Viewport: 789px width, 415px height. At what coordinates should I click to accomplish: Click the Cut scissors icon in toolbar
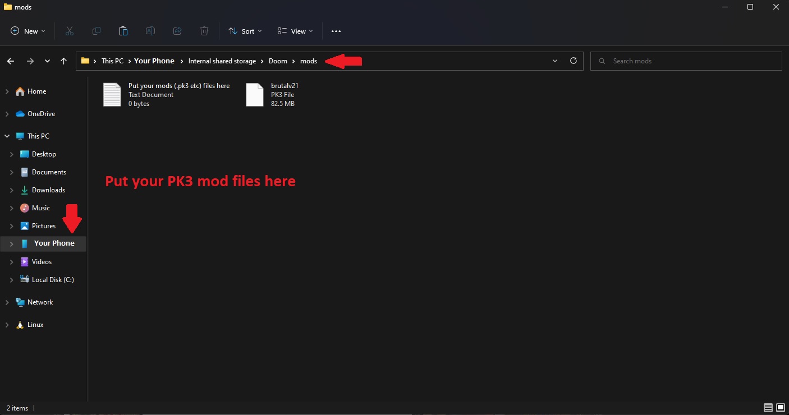tap(70, 31)
